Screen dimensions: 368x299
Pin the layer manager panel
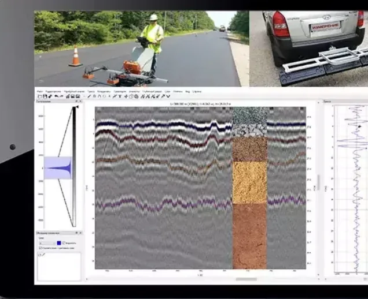pyautogui.click(x=76, y=233)
